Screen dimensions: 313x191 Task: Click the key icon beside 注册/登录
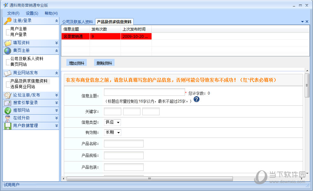(8, 21)
